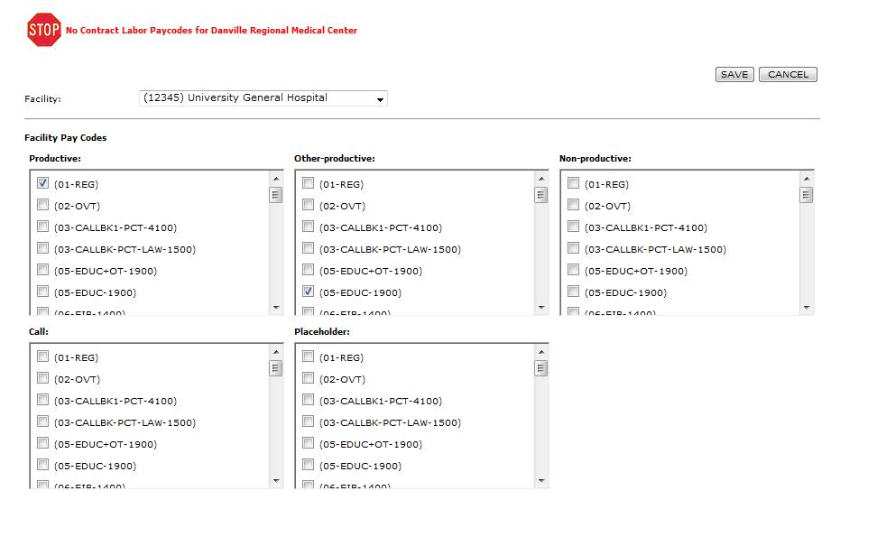
Task: Click the Call list scroll-down arrow
Action: [275, 479]
